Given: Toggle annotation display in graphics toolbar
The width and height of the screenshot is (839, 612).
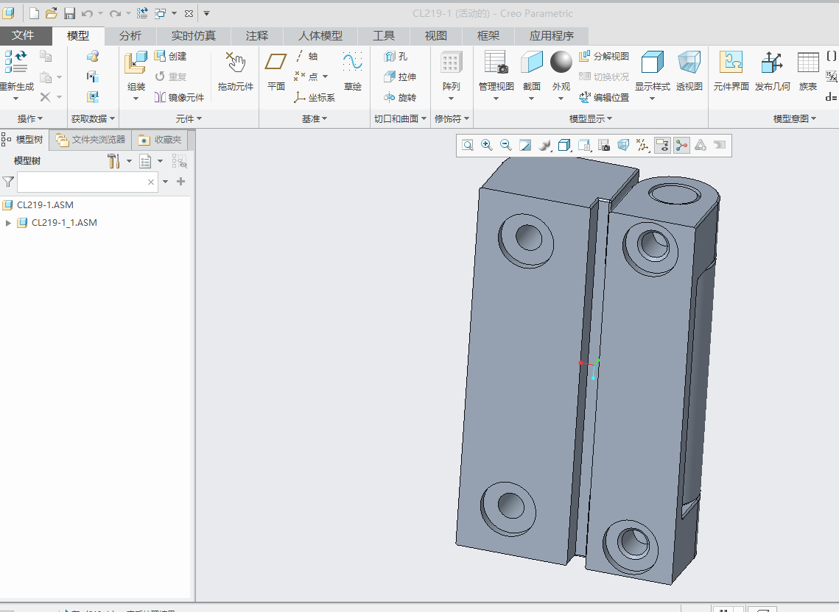Looking at the screenshot, I should (662, 146).
